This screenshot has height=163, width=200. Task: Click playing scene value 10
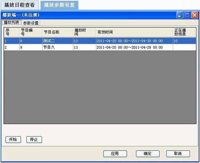184,41
